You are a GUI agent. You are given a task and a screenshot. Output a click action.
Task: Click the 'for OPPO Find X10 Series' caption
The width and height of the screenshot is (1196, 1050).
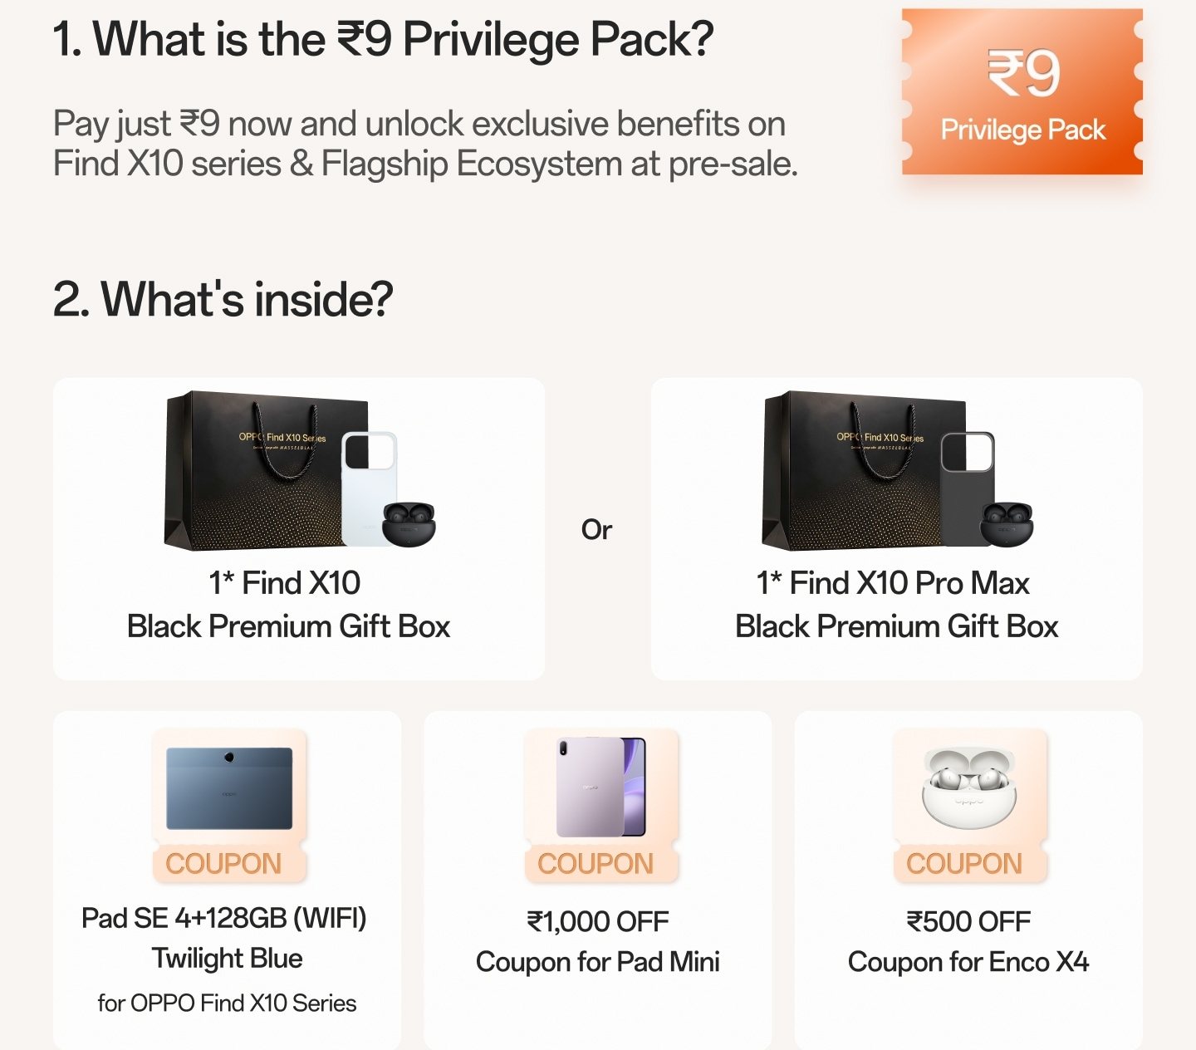(227, 1003)
